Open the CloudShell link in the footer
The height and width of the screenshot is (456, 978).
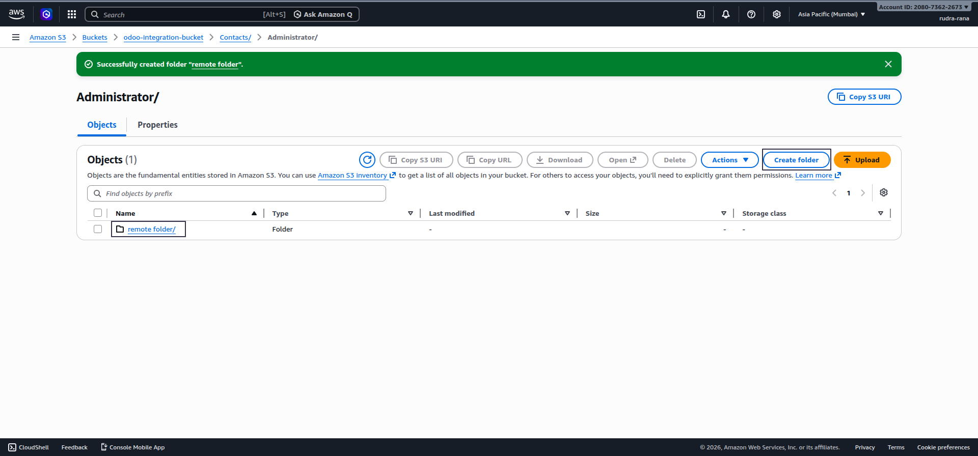point(29,447)
